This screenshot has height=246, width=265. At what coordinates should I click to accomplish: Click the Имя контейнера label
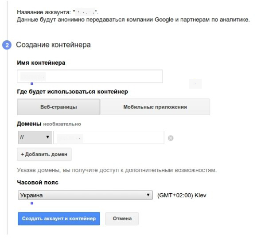pos(41,63)
